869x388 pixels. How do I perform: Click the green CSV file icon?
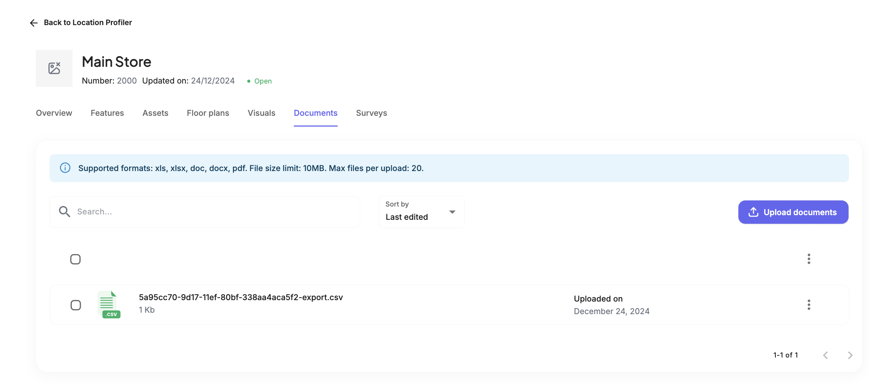(109, 305)
